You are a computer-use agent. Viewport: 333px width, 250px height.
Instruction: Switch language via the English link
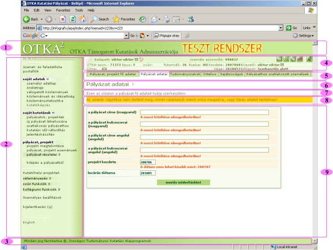click(x=29, y=222)
